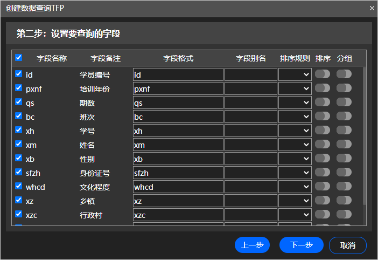Turn on 排序 switch for xh row
Screen dimensions: 378x260
[323, 130]
